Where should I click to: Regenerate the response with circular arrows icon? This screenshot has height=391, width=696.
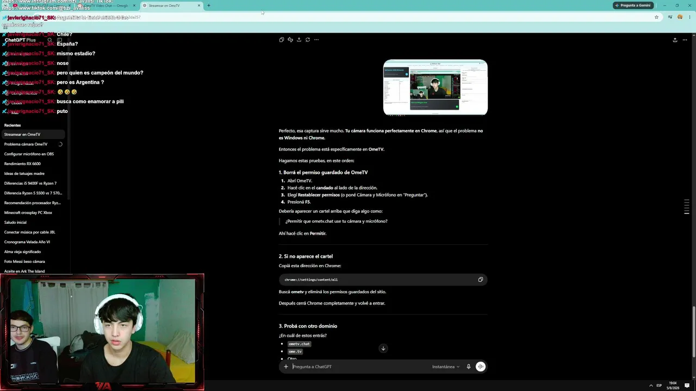(307, 40)
